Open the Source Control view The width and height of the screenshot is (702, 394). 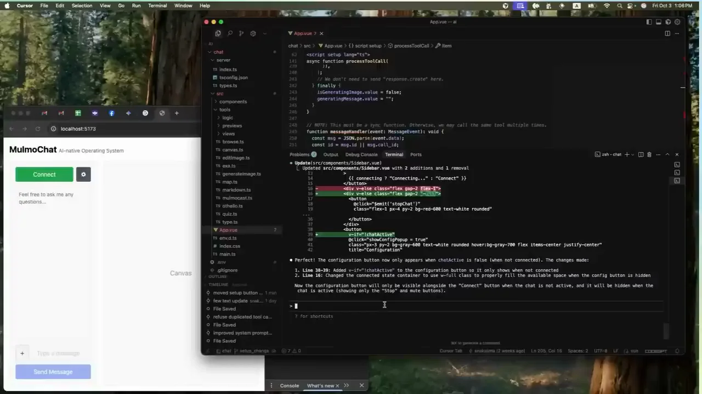coord(241,33)
